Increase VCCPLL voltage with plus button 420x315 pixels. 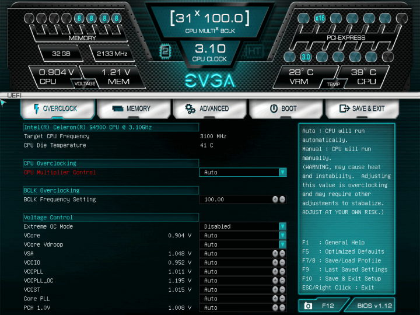pos(275,271)
